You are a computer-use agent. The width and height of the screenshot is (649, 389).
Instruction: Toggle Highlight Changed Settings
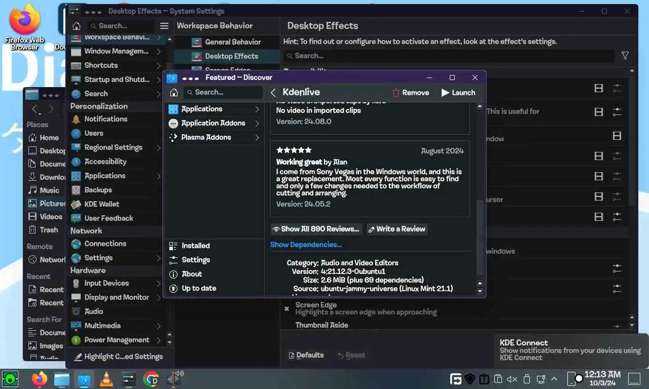coord(119,357)
